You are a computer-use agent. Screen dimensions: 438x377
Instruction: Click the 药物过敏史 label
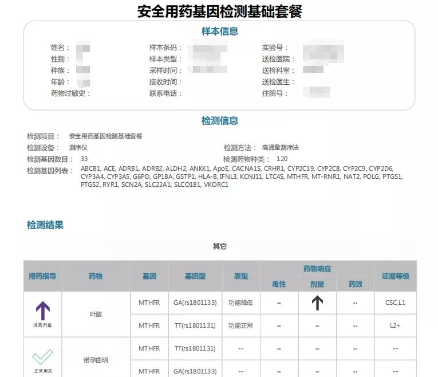pos(70,93)
